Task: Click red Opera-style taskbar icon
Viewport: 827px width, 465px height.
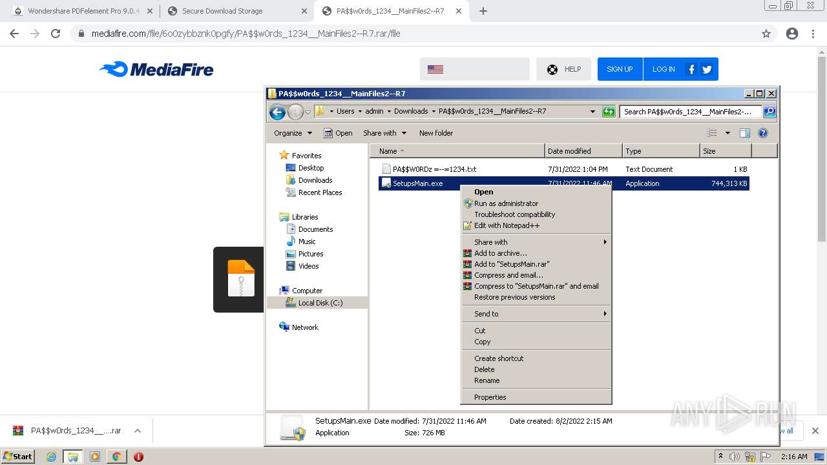Action: click(138, 457)
